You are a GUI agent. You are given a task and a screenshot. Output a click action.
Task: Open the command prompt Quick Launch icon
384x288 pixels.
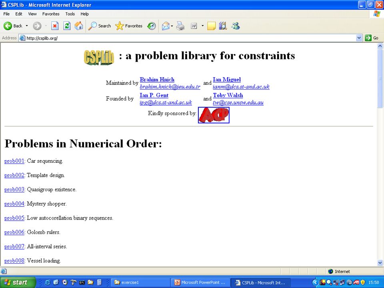click(82, 282)
